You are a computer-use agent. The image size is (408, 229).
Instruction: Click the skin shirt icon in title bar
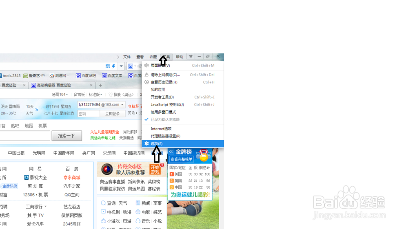click(191, 56)
